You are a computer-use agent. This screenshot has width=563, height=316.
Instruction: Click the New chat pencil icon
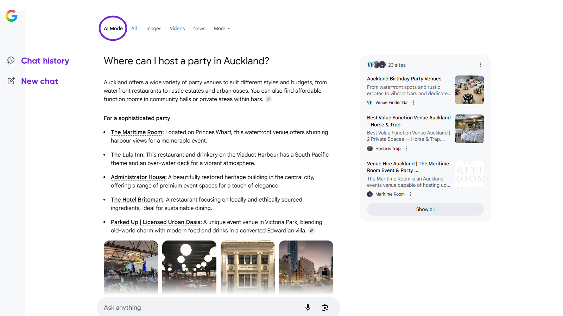(x=11, y=81)
